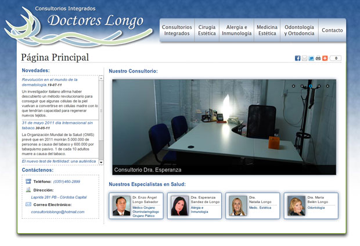Click the active third slideshow dot
The width and height of the screenshot is (360, 246).
coord(311,86)
